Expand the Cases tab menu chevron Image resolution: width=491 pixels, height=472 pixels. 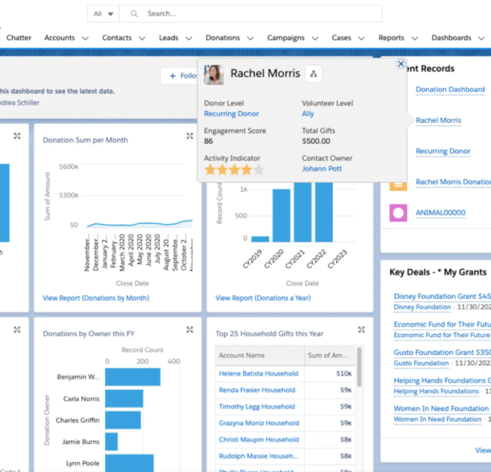361,39
